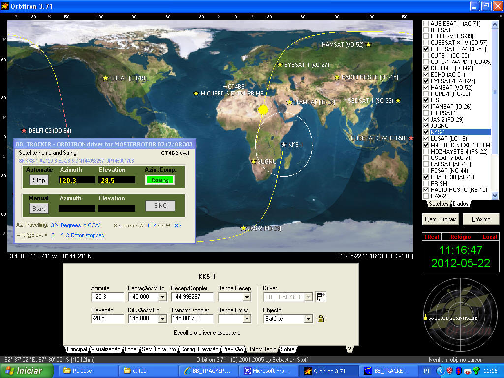Open help via the question mark icon
Image resolution: width=504 pixels, height=378 pixels.
349,349
